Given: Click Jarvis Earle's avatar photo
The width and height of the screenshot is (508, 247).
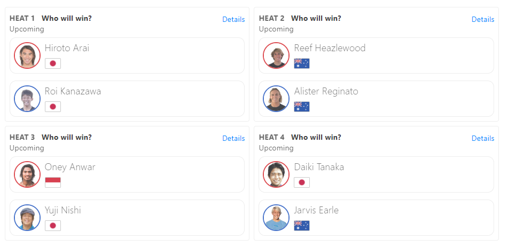Looking at the screenshot, I should pos(276,218).
